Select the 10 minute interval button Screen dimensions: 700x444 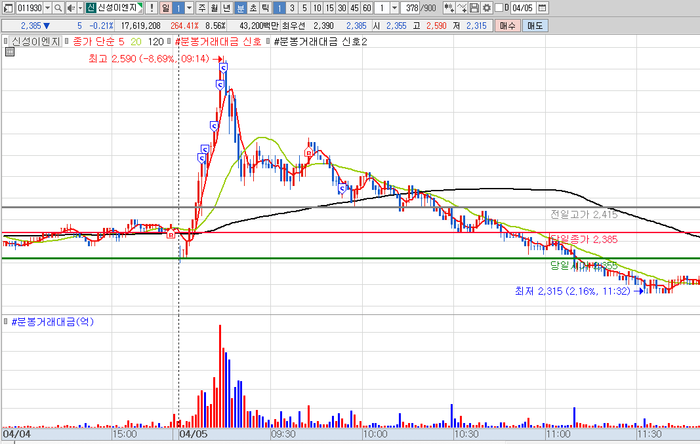[x=317, y=8]
